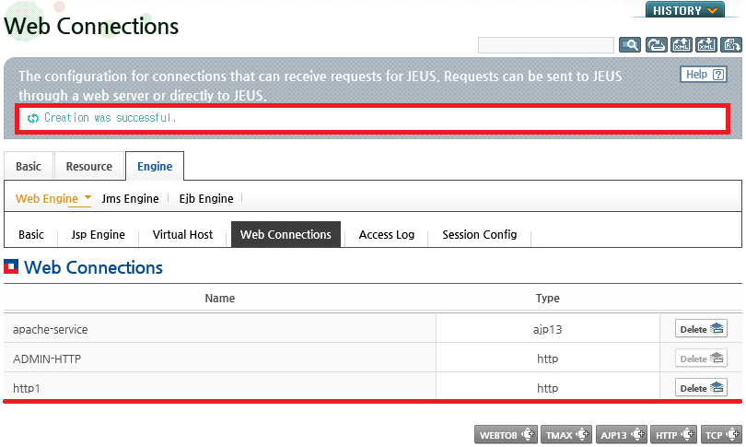Delete the apache-service connection
Image resolution: width=746 pixels, height=447 pixels.
(701, 329)
